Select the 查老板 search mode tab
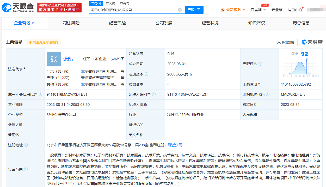Screen dimensions: 326x187 (110, 4)
